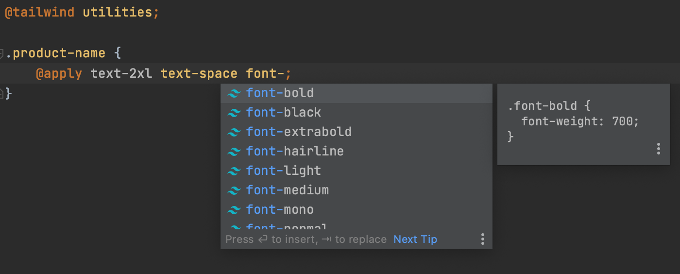
Task: Click the Next Tip link
Action: pyautogui.click(x=415, y=240)
